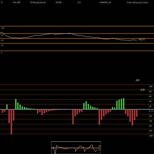Click the '30' label on RSI axis
Image resolution: width=154 pixels, height=154 pixels.
[2, 45]
